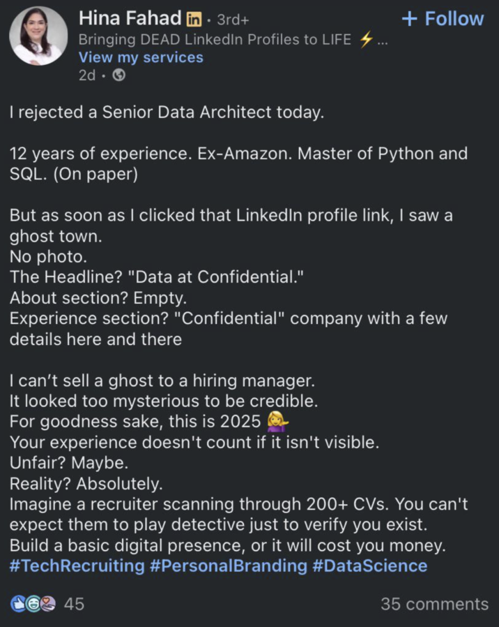Click the 3rd+ connection degree label
Viewport: 499px width, 627px height.
pos(232,19)
